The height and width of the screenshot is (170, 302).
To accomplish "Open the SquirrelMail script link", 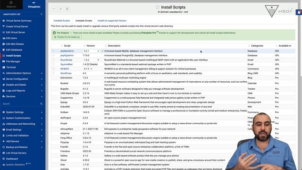I will tap(67, 64).
